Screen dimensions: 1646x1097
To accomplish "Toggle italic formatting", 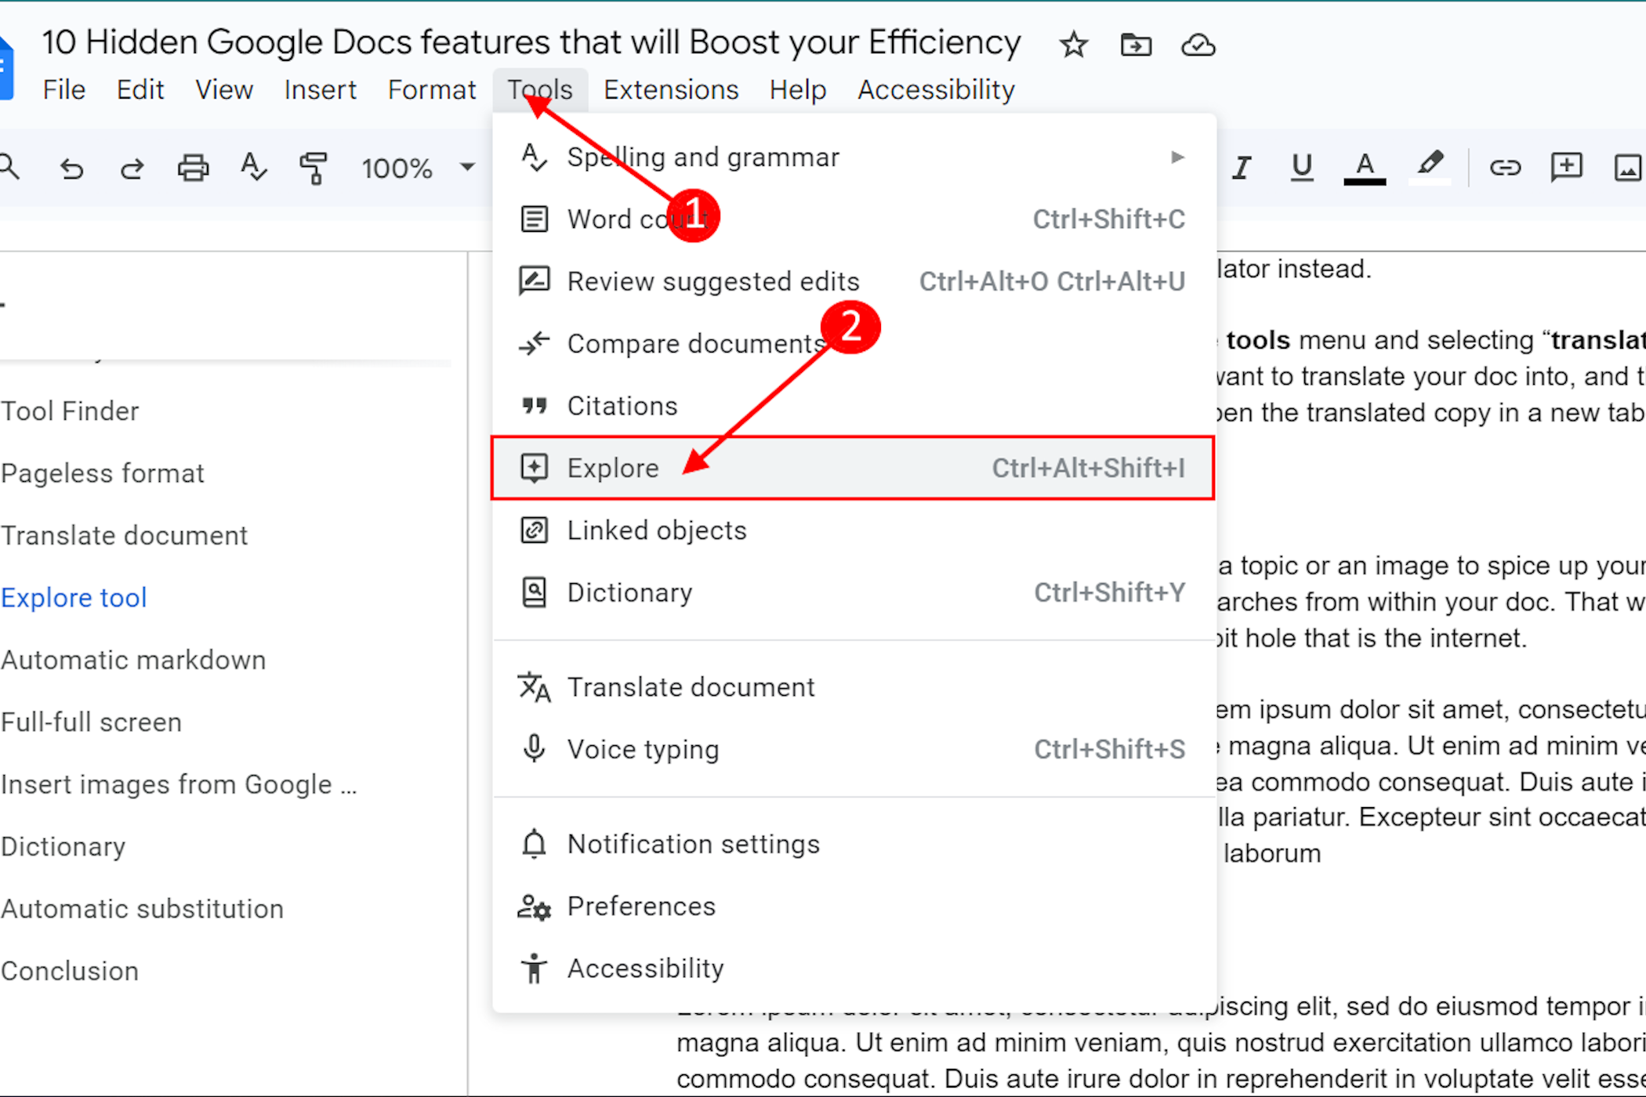I will point(1242,167).
